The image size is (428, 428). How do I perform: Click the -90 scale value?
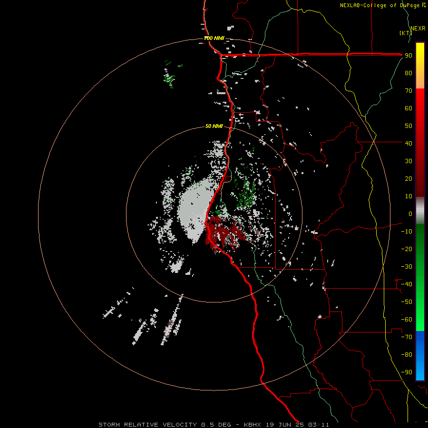407,372
